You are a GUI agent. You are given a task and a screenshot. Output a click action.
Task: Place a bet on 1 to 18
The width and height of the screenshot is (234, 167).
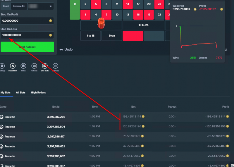91,36
